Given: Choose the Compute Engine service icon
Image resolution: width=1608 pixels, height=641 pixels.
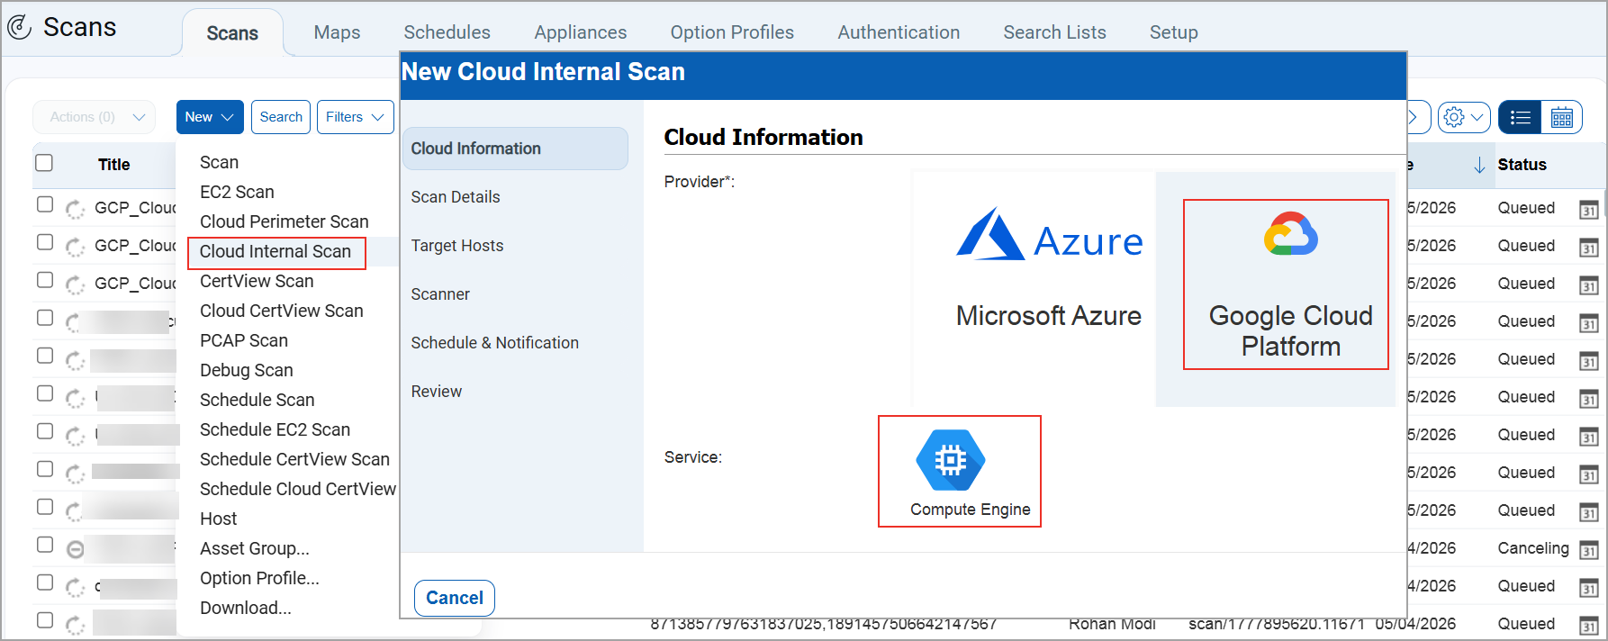Looking at the screenshot, I should pos(951,460).
